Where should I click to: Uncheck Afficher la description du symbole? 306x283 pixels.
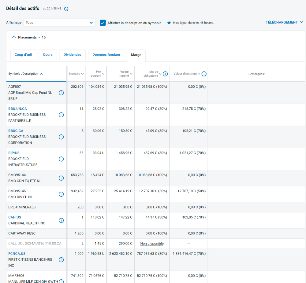pyautogui.click(x=103, y=23)
